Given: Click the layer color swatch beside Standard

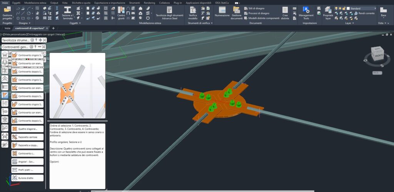Looking at the screenshot, I should 348,8.
